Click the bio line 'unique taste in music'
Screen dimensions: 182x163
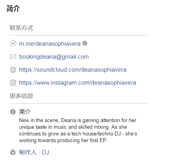pos(73,127)
